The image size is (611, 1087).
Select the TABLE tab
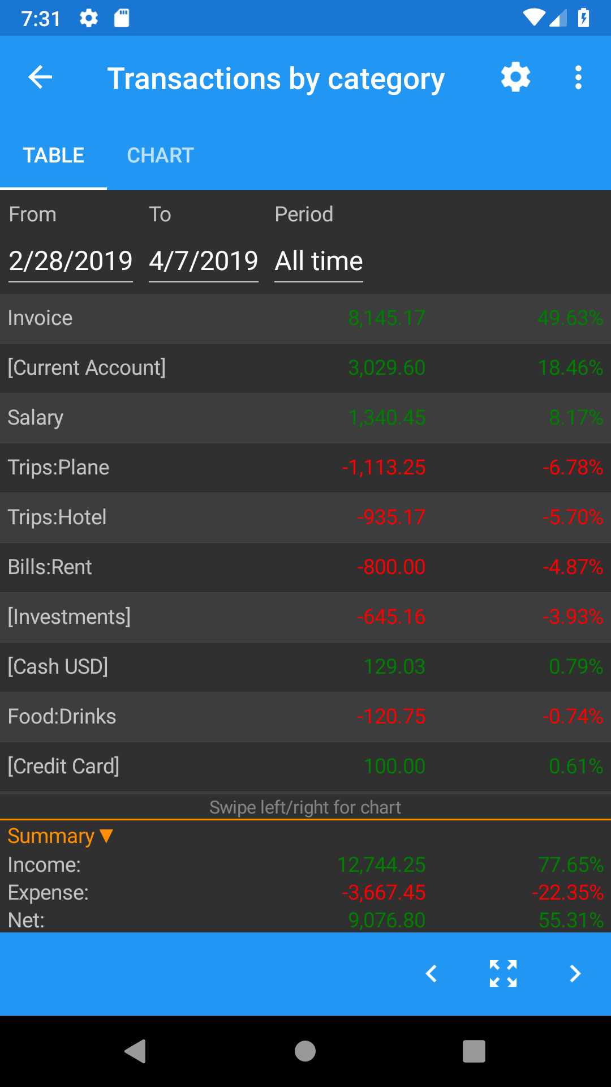click(54, 155)
